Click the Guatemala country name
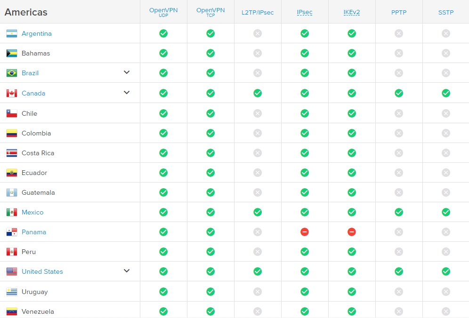 38,192
